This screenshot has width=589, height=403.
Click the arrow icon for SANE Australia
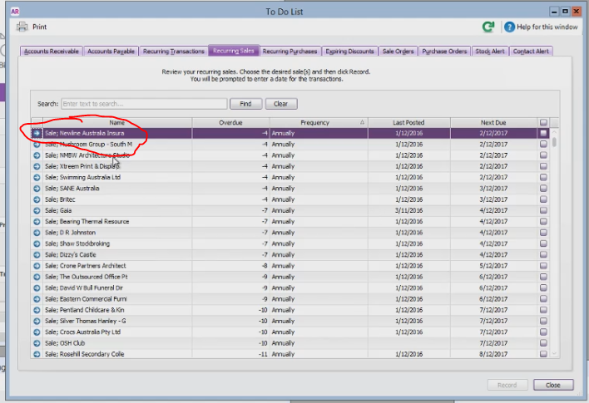click(37, 189)
